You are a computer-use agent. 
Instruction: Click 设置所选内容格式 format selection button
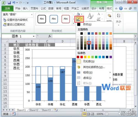tap(15, 20)
